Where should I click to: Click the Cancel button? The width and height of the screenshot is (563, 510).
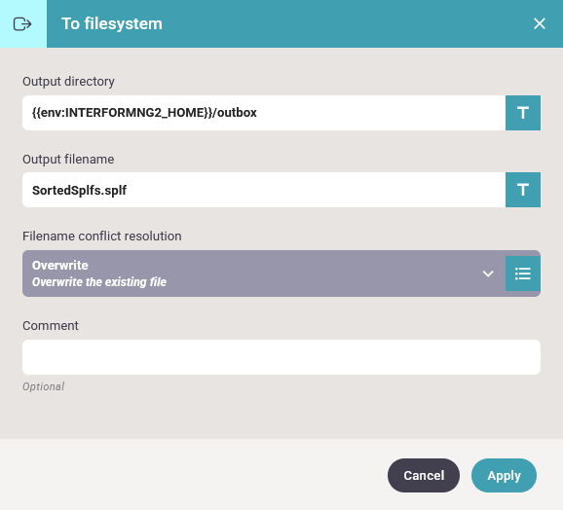pyautogui.click(x=424, y=475)
